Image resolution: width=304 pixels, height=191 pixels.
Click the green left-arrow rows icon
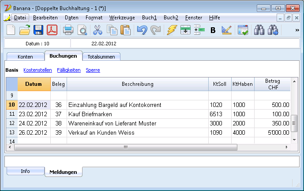tap(199, 30)
